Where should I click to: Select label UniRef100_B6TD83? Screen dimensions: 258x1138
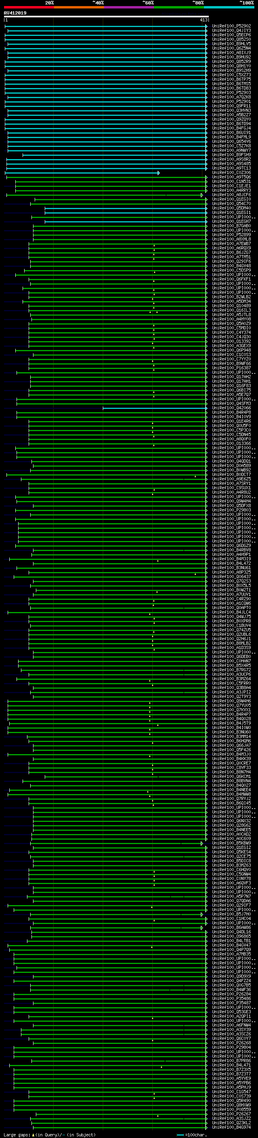click(x=231, y=88)
